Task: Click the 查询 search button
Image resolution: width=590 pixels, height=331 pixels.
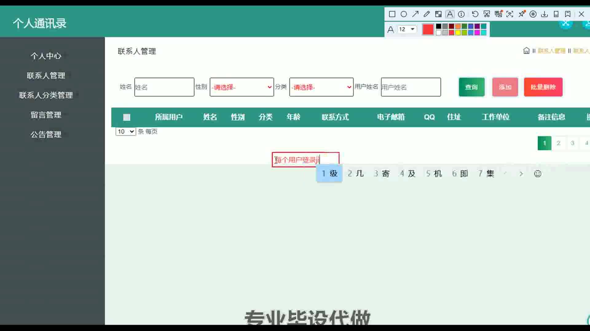Action: tap(471, 87)
